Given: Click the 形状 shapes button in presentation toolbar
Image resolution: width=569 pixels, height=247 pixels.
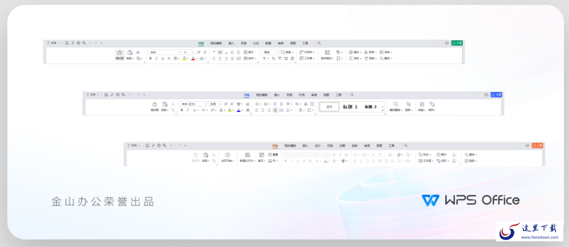Looking at the screenshot, I should [x=424, y=154].
